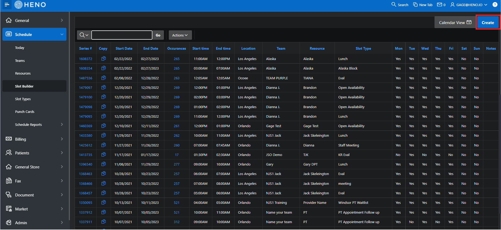Click the HENO logo

pos(30,5)
